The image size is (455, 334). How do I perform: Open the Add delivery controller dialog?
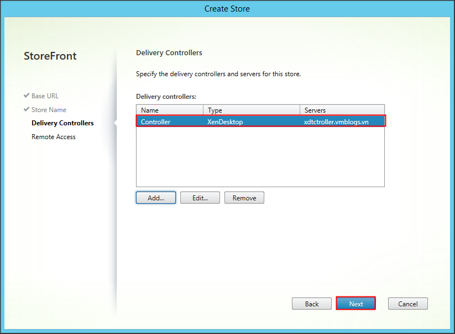click(156, 198)
